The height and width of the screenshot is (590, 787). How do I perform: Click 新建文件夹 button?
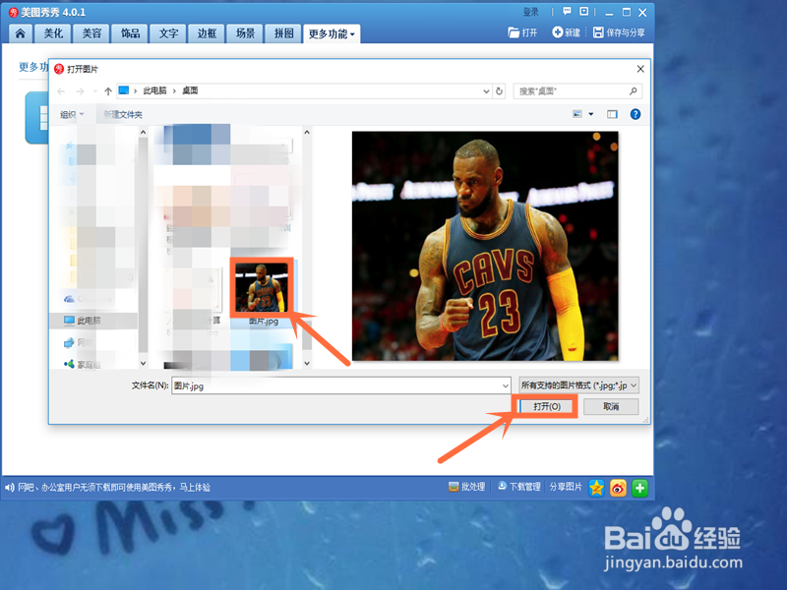pos(123,114)
